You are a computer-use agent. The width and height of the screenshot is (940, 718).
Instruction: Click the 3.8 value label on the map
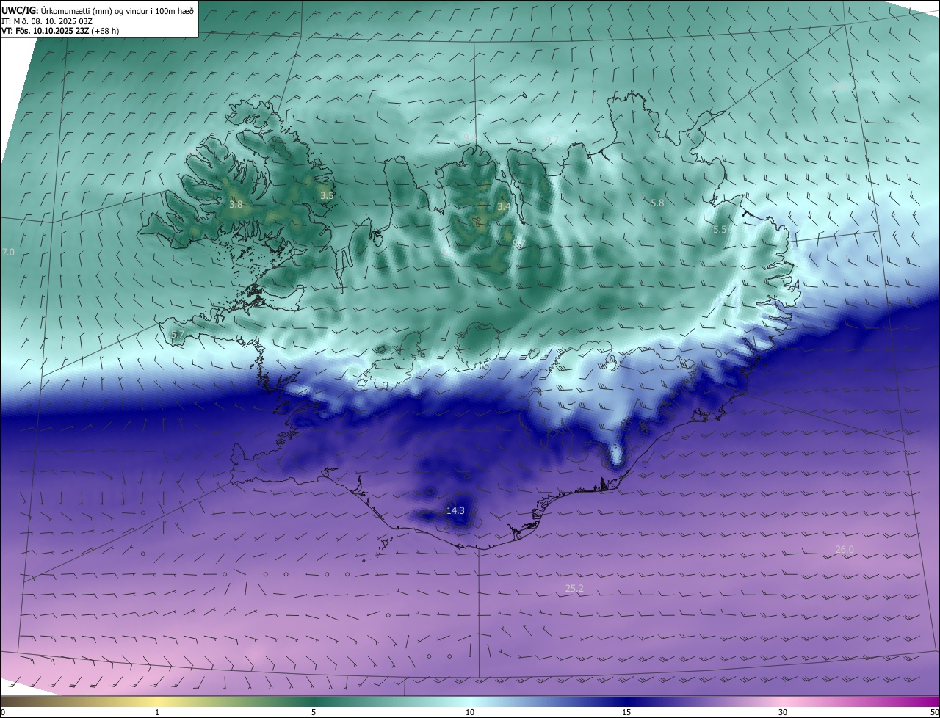(236, 205)
